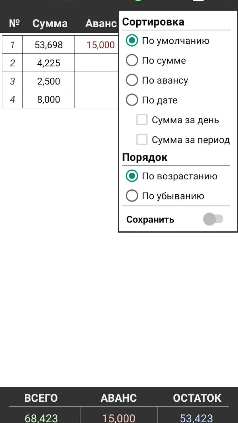Select sorting «По дате»
Screen dimensions: 238x423
132,100
